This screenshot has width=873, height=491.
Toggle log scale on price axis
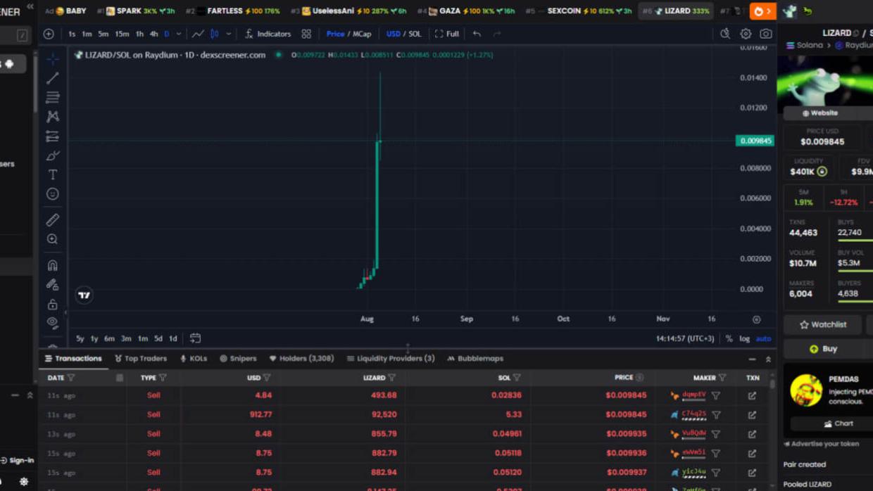(745, 338)
